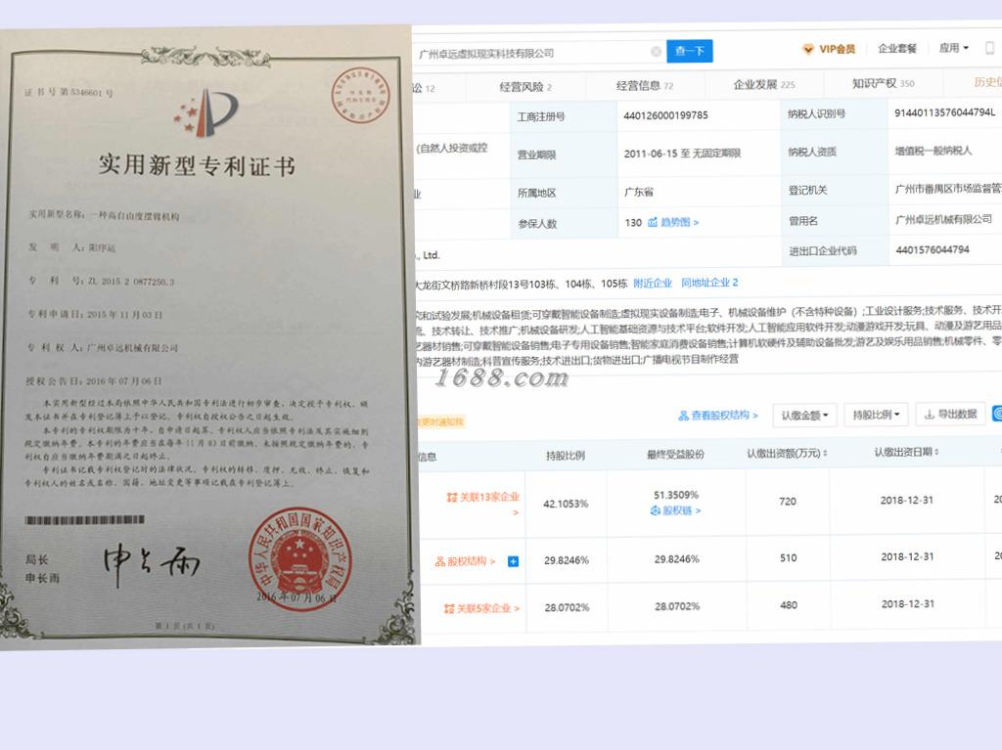1002x750 pixels.
Task: Open 查看股权结构 link
Action: [724, 416]
